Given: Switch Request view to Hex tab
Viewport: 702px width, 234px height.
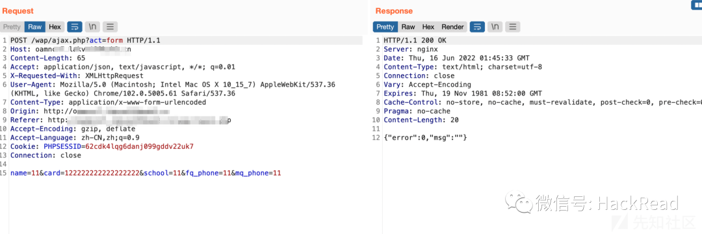Looking at the screenshot, I should [x=55, y=27].
